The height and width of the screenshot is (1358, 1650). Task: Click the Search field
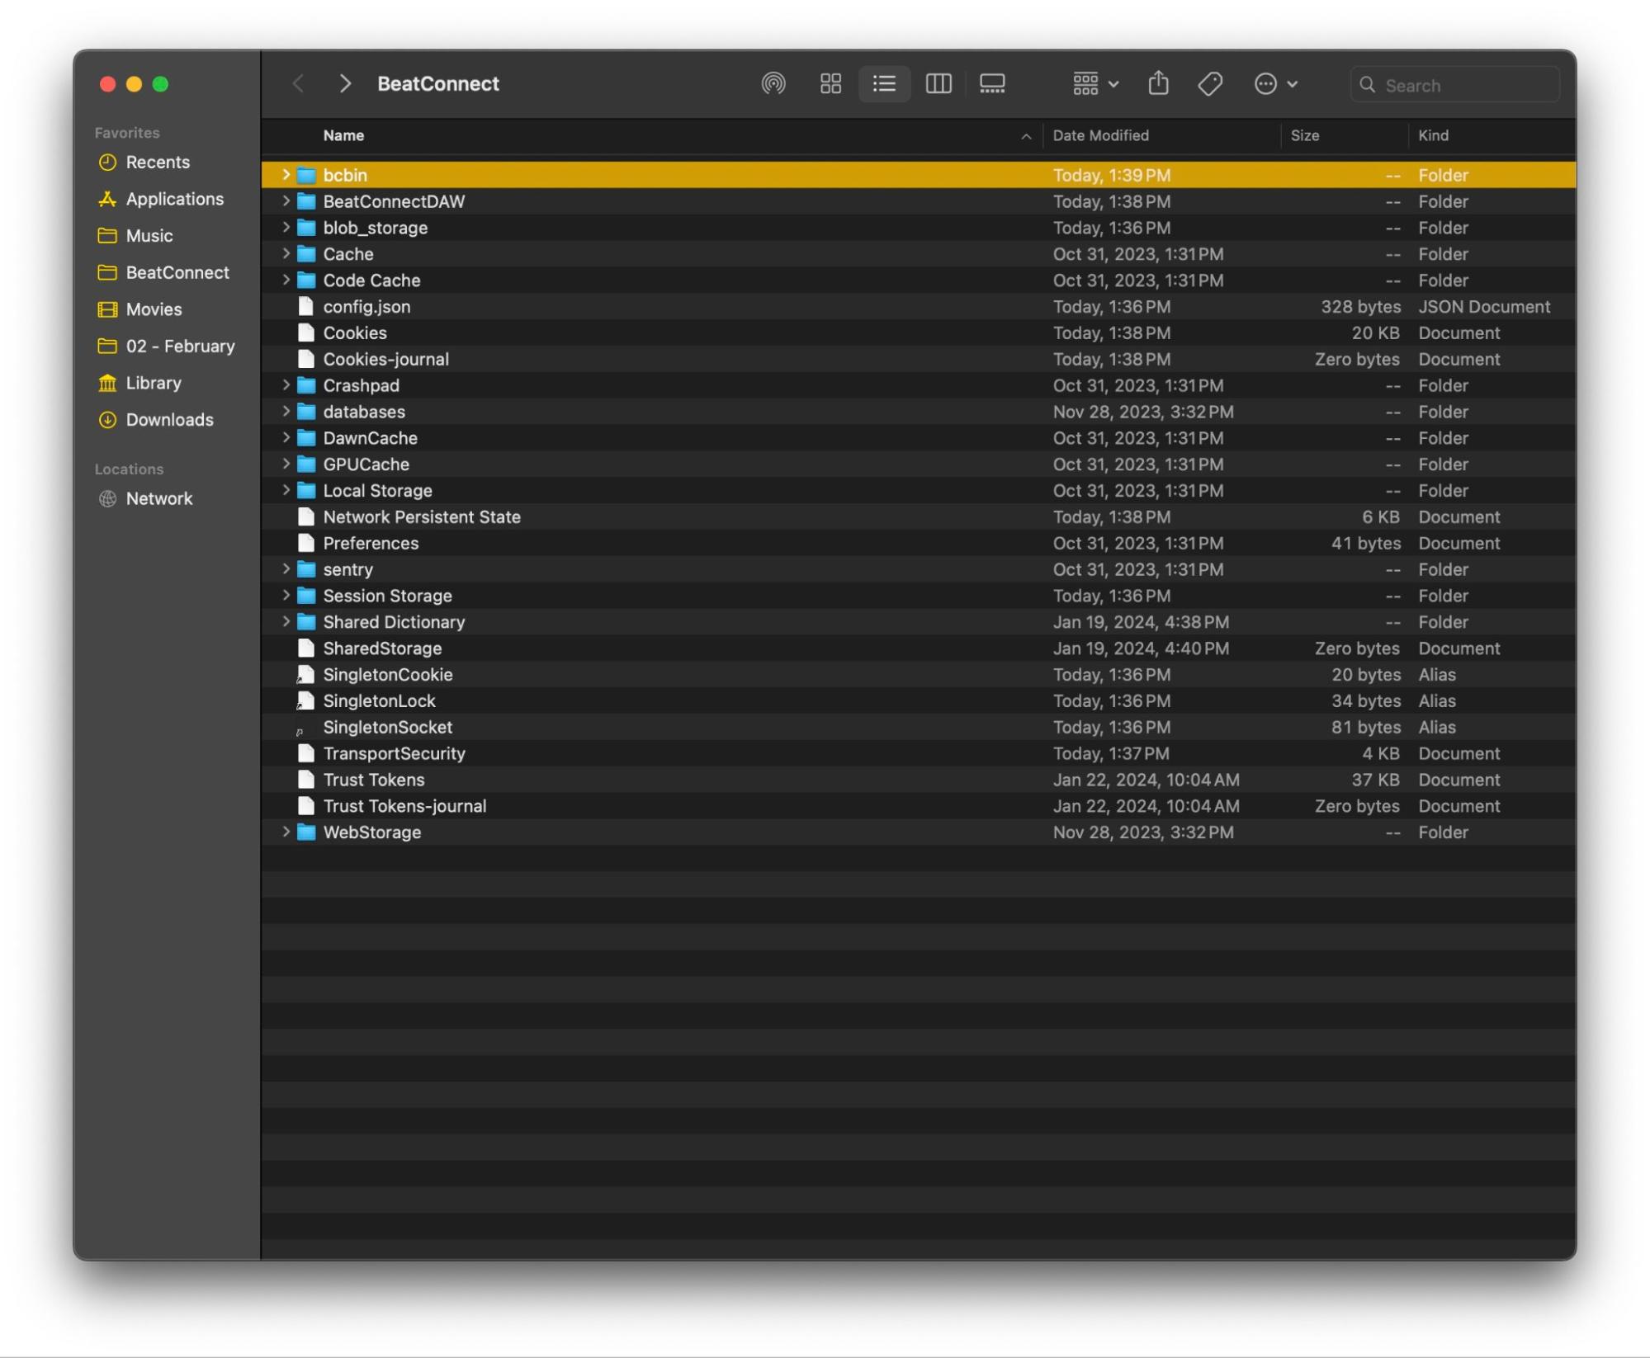[1454, 85]
